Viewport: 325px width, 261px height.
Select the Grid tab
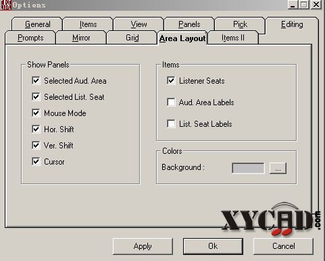132,38
